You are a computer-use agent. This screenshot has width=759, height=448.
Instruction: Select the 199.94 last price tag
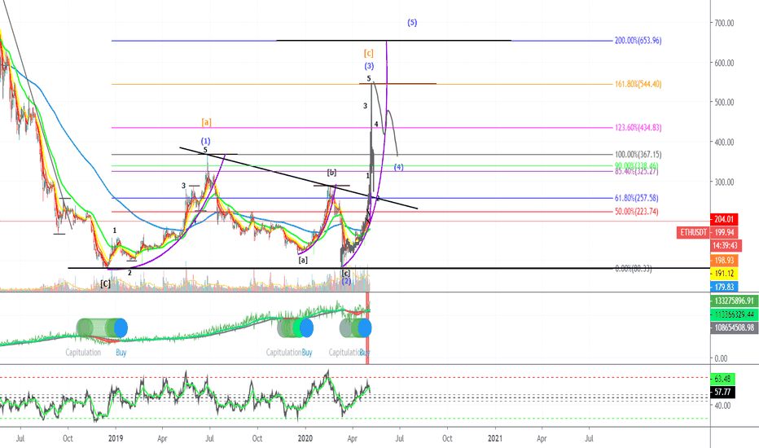click(x=724, y=232)
